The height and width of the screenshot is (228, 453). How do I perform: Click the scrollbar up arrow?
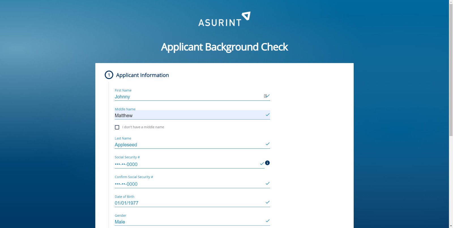[x=451, y=2]
